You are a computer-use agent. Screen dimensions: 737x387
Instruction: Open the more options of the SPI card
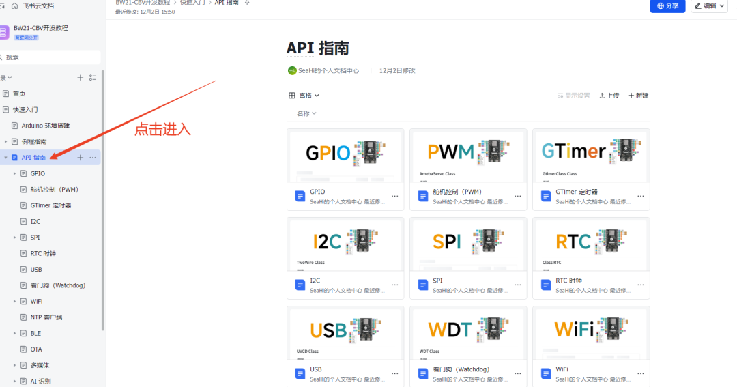coord(517,285)
